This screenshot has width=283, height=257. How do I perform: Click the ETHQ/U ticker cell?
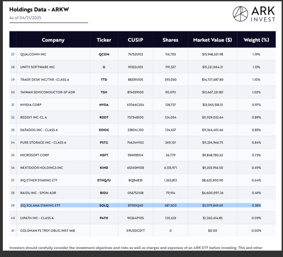tap(104, 180)
